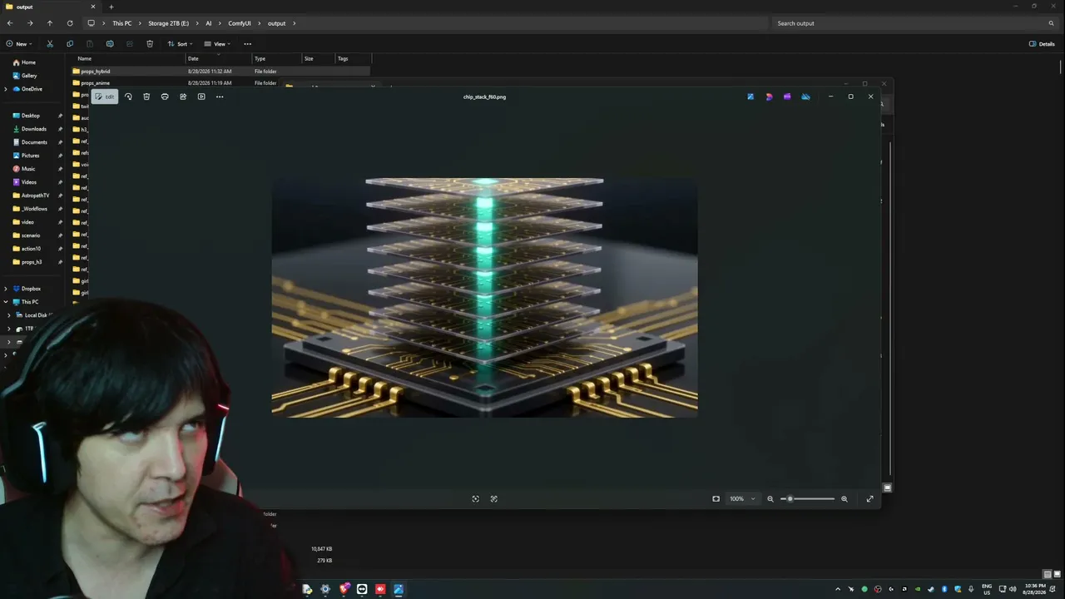Click the chip stack image in Photos
The image size is (1065, 599).
484,297
